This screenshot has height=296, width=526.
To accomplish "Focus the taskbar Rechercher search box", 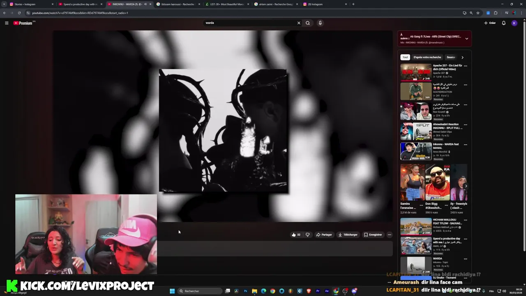I will 199,291.
